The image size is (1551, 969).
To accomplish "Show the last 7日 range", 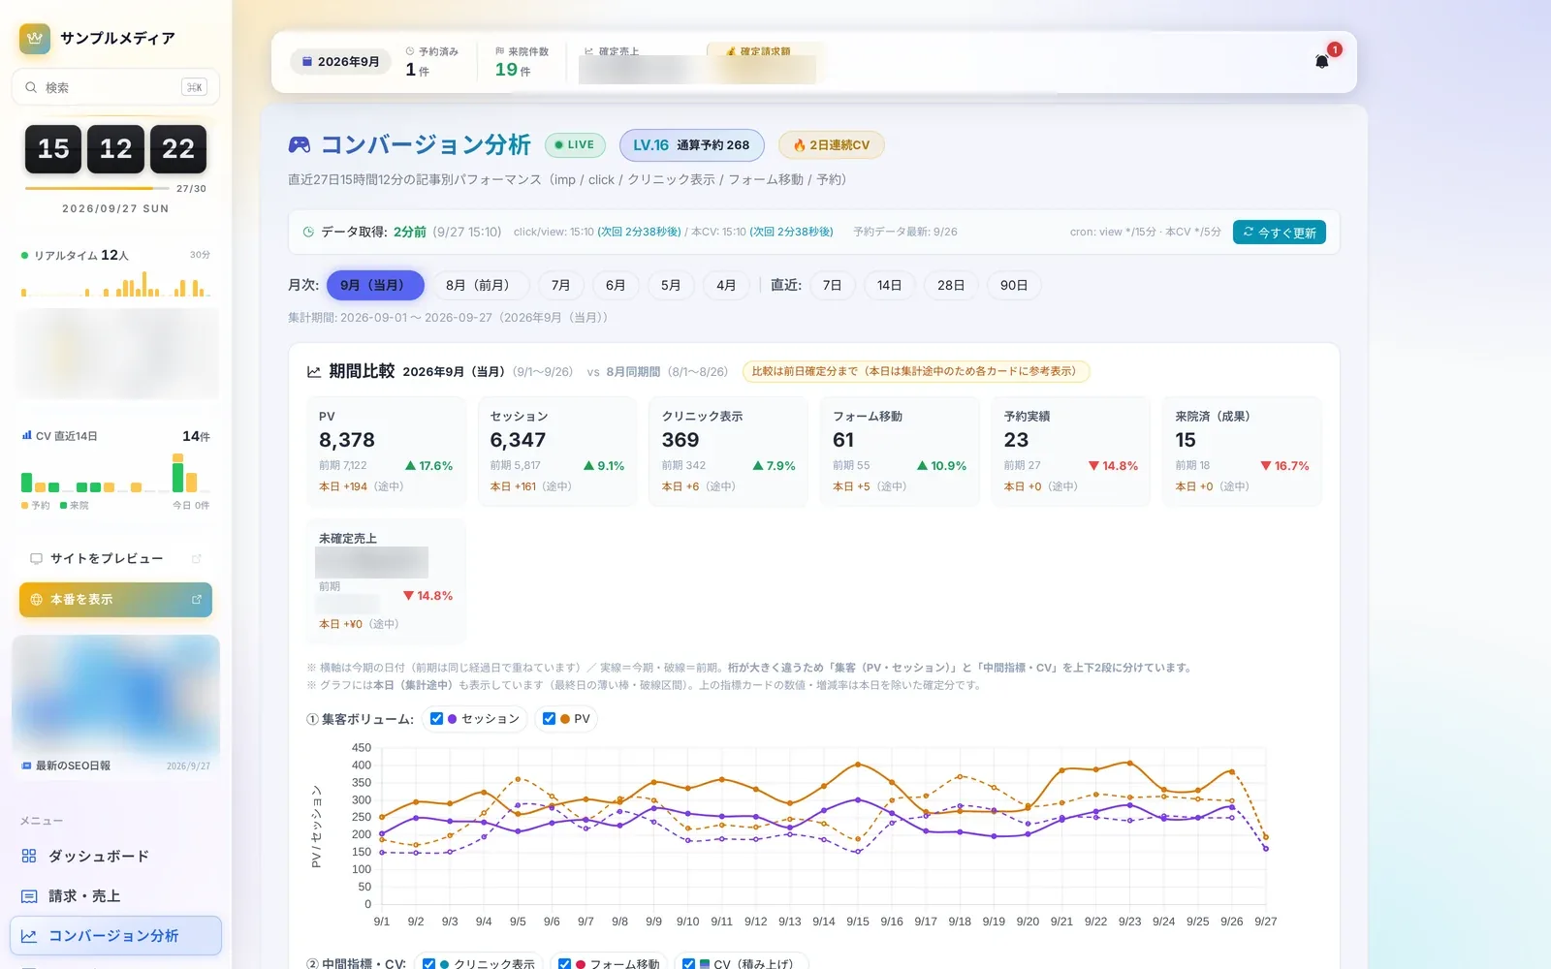I will pyautogui.click(x=832, y=286).
